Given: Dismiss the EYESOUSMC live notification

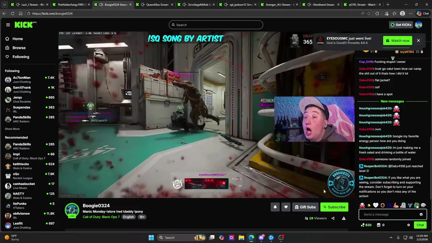Looking at the screenshot, I should pyautogui.click(x=418, y=40).
